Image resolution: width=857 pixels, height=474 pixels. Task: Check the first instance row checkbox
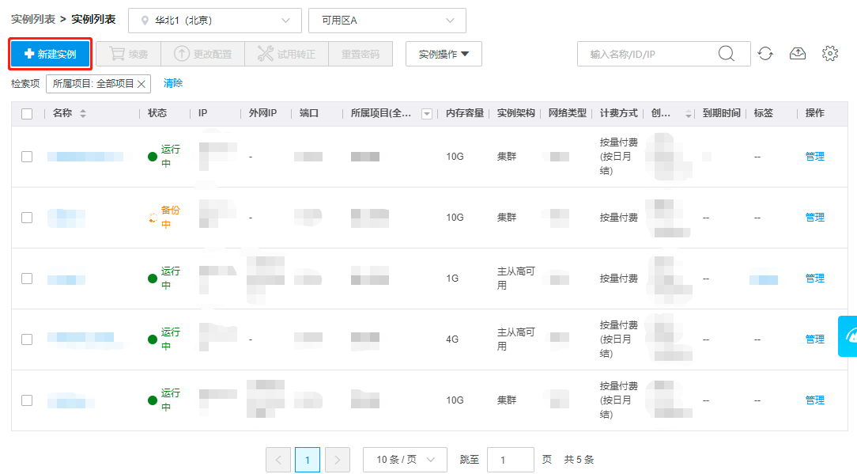pos(27,157)
